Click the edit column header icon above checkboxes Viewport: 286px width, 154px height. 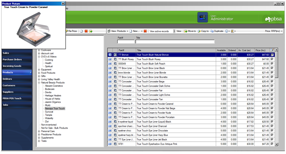(x=272, y=50)
